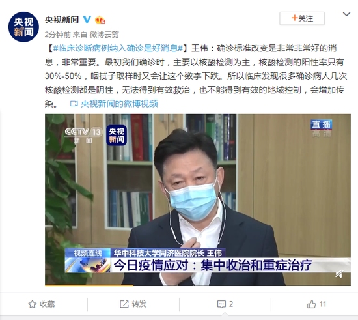This screenshot has width=358, height=320.
Task: Open 央视新闻的微博视频 link
Action: (x=119, y=104)
